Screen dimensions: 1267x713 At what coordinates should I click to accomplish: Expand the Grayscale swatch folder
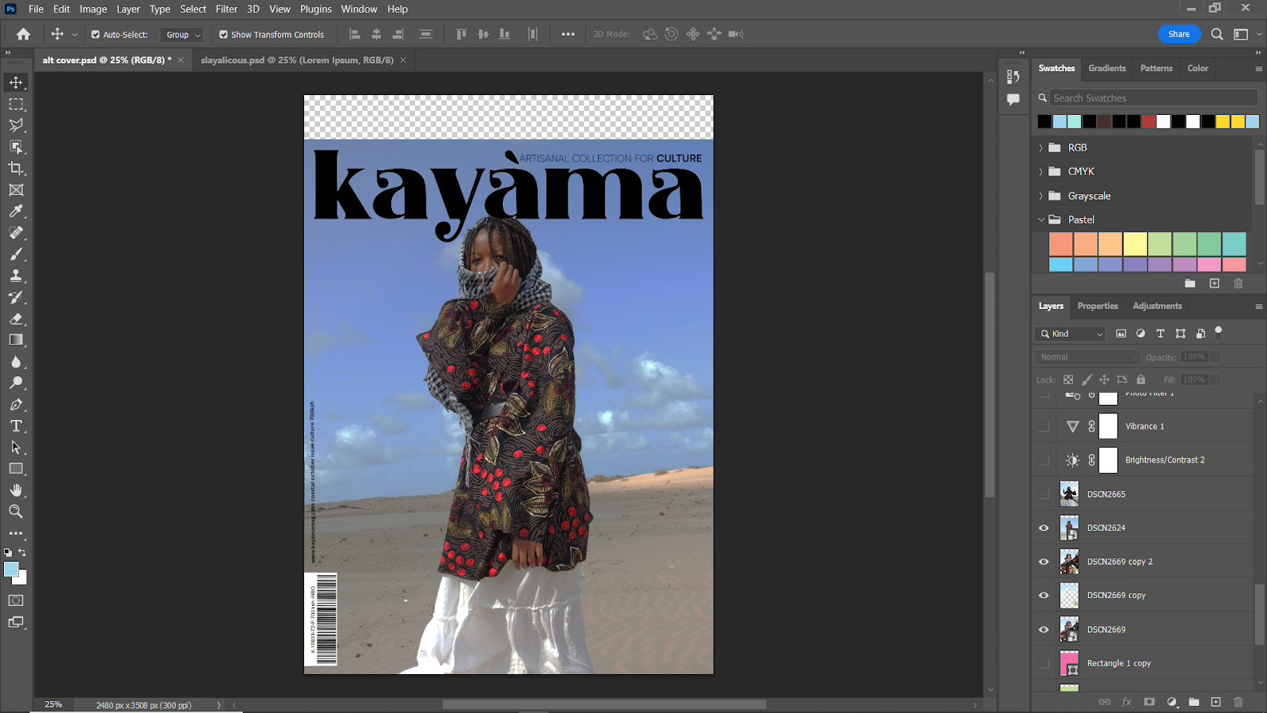(x=1041, y=196)
